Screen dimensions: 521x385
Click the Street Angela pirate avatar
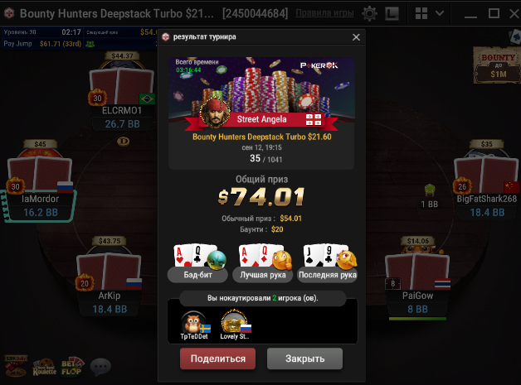pyautogui.click(x=214, y=113)
